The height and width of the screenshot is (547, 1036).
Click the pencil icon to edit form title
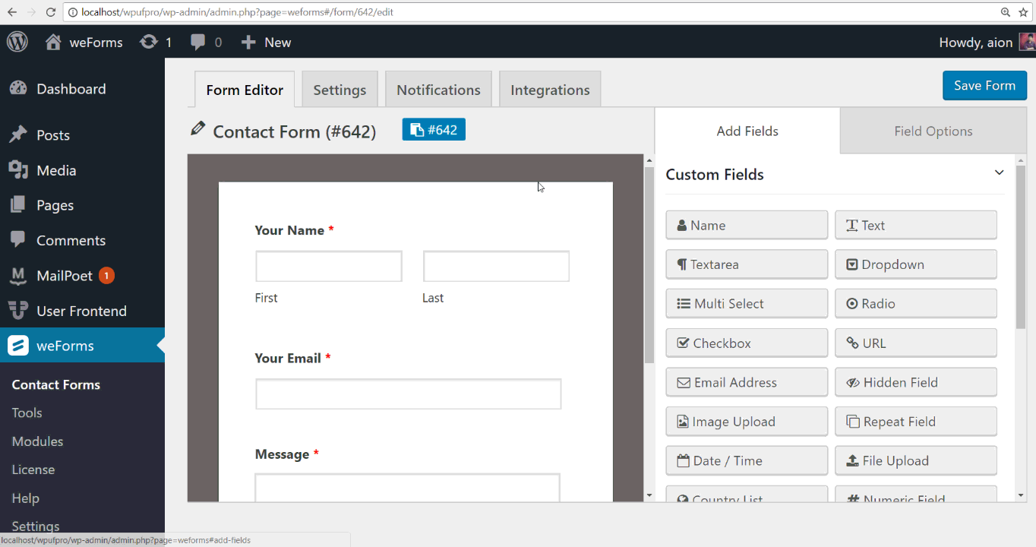coord(197,128)
